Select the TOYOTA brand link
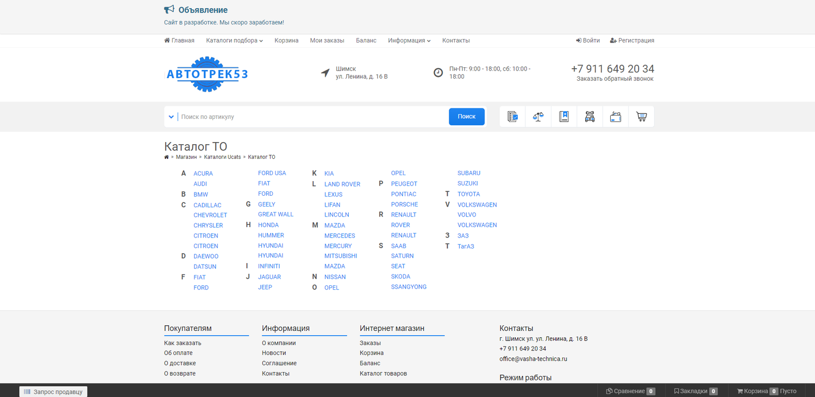Image resolution: width=815 pixels, height=397 pixels. pos(469,194)
